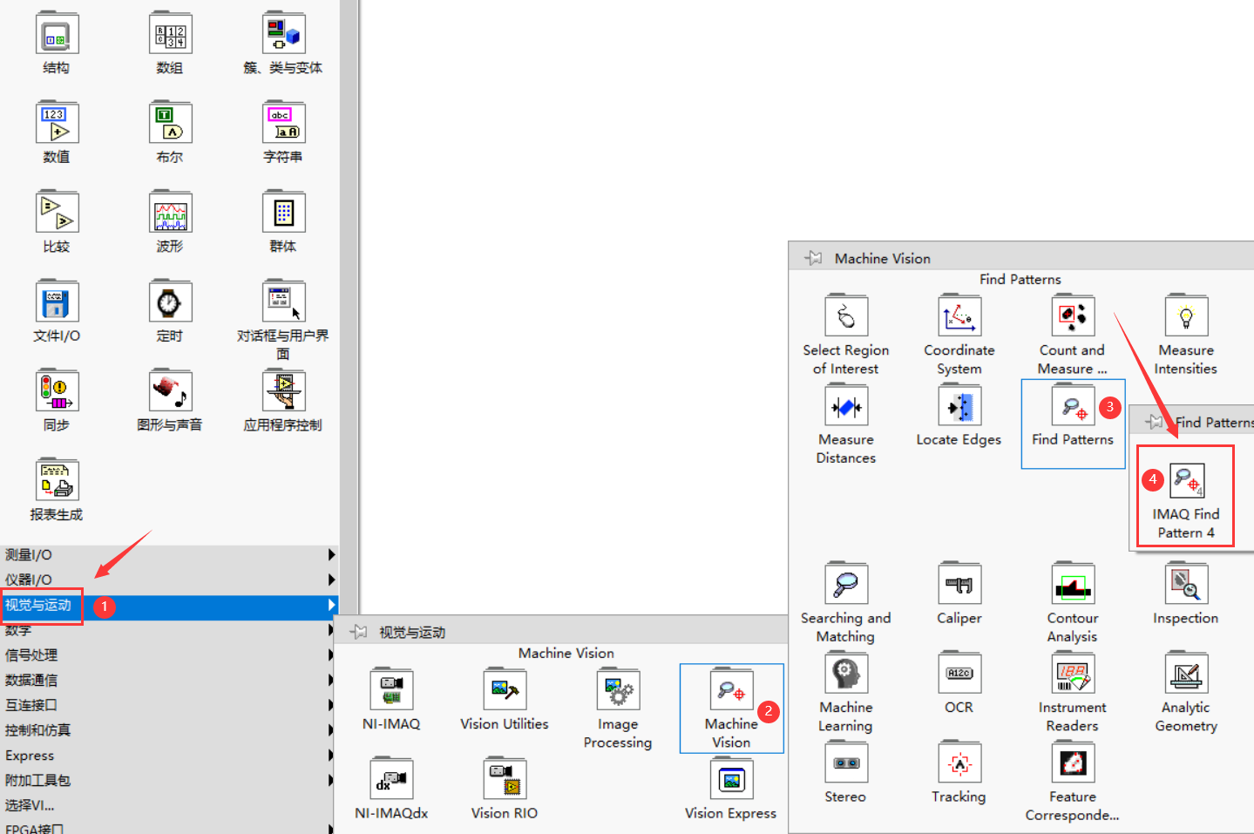
Task: Expand the 仪器I/O category arrow
Action: click(331, 580)
